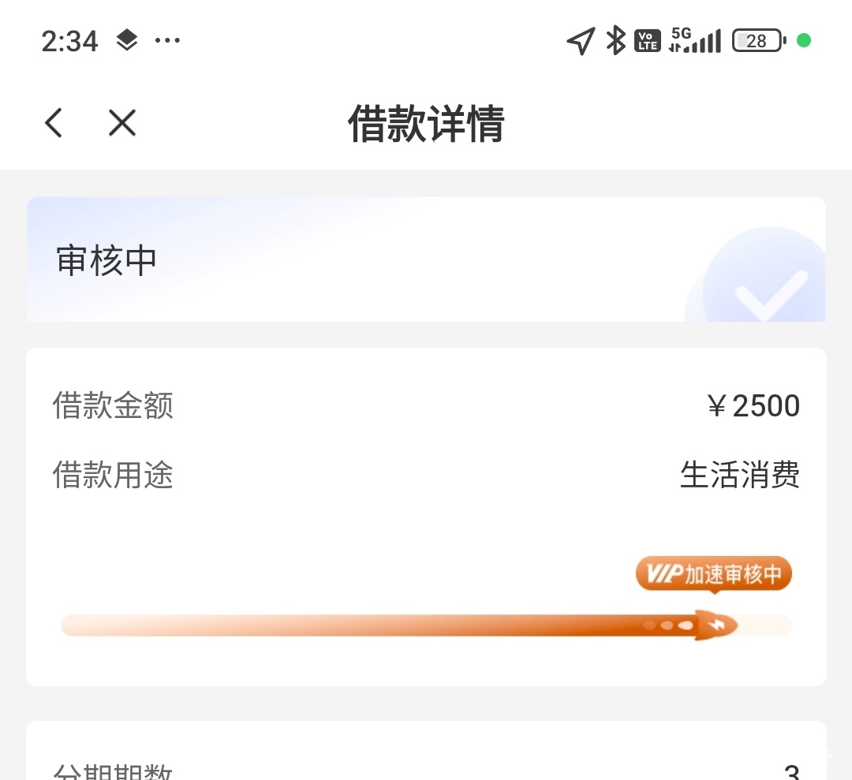Tap the 5G signal strength icon
The height and width of the screenshot is (780, 852).
[x=695, y=41]
